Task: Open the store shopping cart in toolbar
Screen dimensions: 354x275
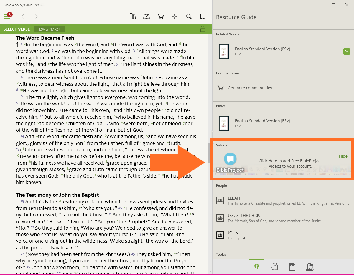Action: tap(161, 16)
